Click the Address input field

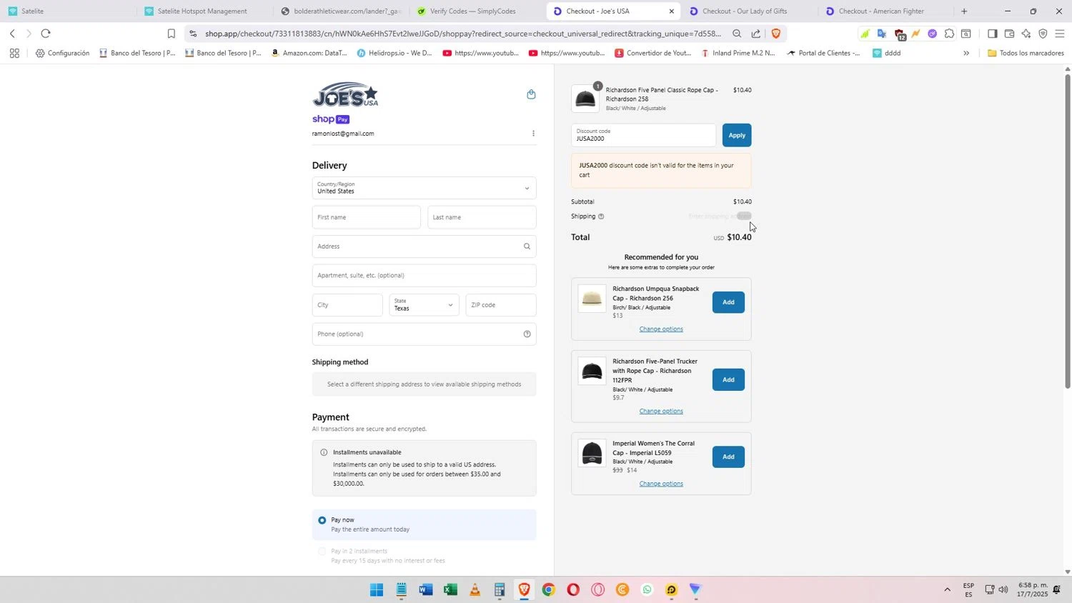pyautogui.click(x=424, y=246)
